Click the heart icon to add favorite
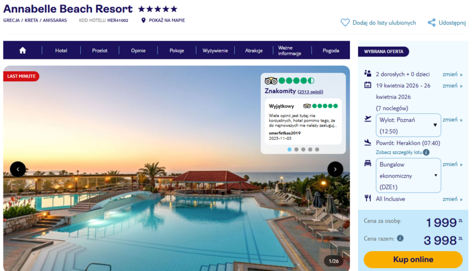This screenshot has height=271, width=472. pos(345,22)
